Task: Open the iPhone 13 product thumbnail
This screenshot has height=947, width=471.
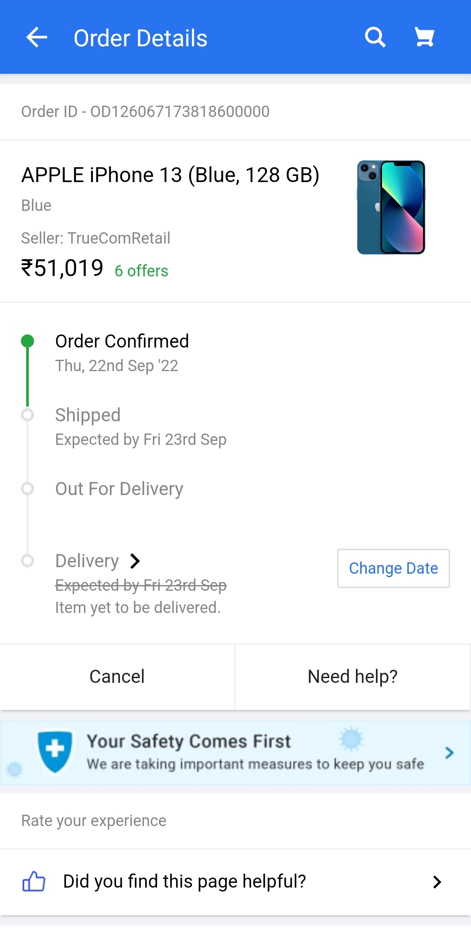Action: [391, 207]
